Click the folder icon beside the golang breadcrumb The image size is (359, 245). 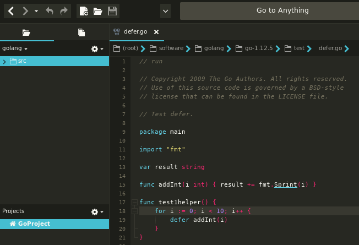click(x=198, y=48)
